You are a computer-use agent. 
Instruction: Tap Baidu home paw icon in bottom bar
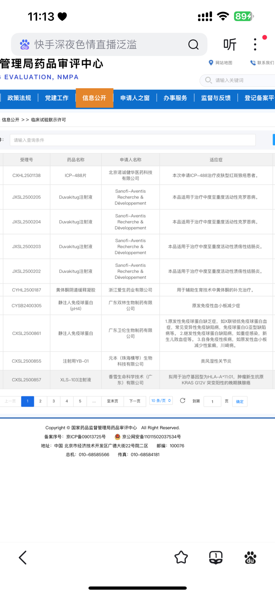[x=250, y=557]
